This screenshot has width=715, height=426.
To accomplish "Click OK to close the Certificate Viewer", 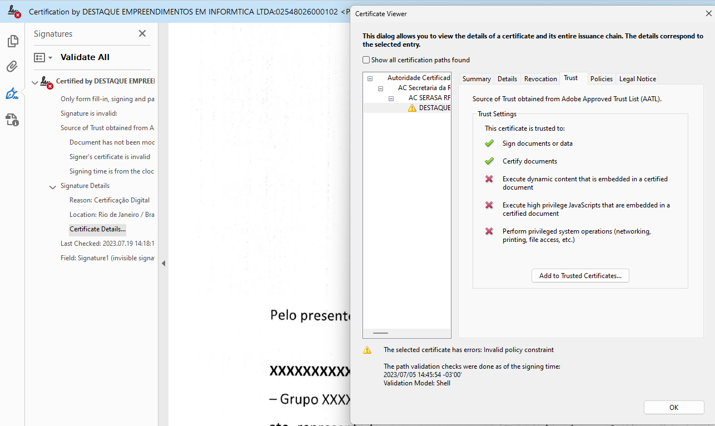I will coord(673,407).
